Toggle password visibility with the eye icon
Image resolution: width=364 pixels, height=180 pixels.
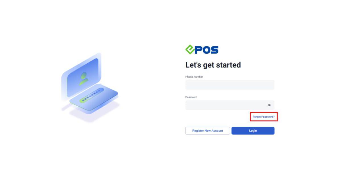[269, 105]
